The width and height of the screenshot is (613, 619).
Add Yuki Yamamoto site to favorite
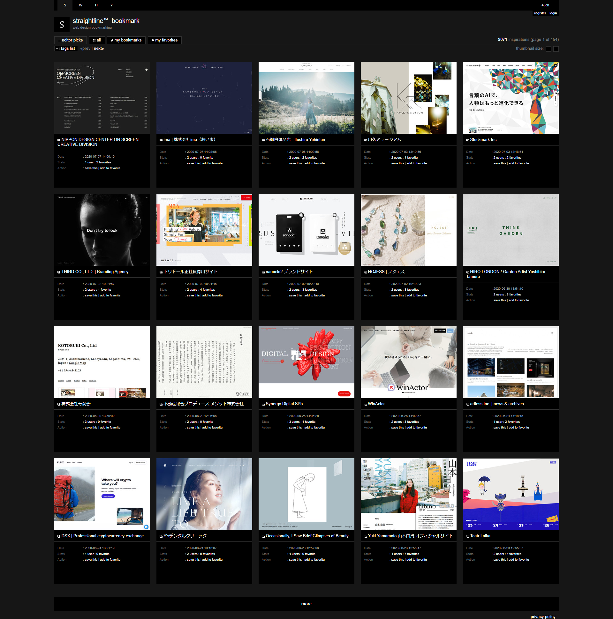click(416, 560)
